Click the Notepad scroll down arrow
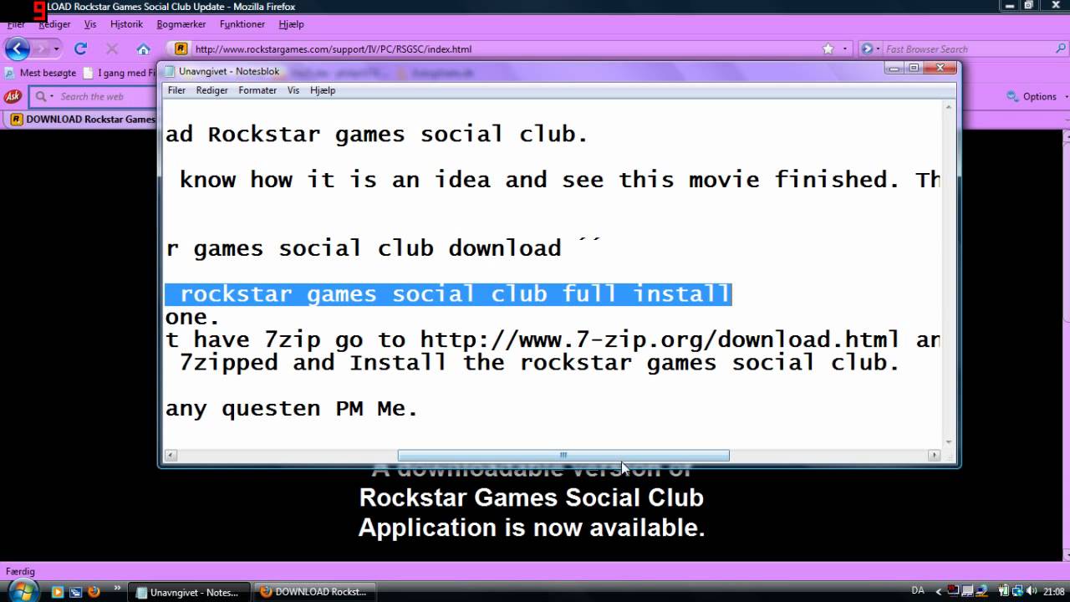 click(x=949, y=442)
